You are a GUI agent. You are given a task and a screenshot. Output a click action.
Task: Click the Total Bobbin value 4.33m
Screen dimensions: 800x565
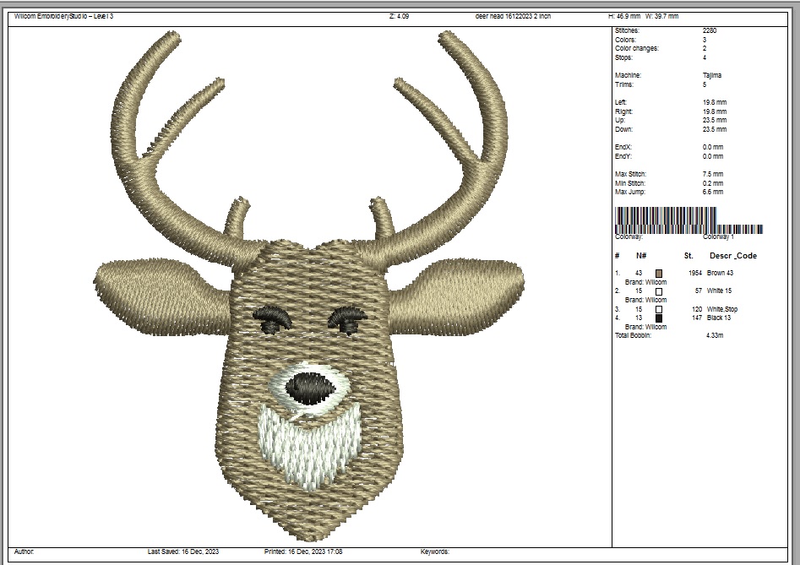click(714, 336)
